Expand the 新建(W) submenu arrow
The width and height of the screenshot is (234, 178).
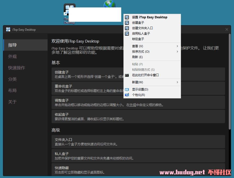(177, 82)
